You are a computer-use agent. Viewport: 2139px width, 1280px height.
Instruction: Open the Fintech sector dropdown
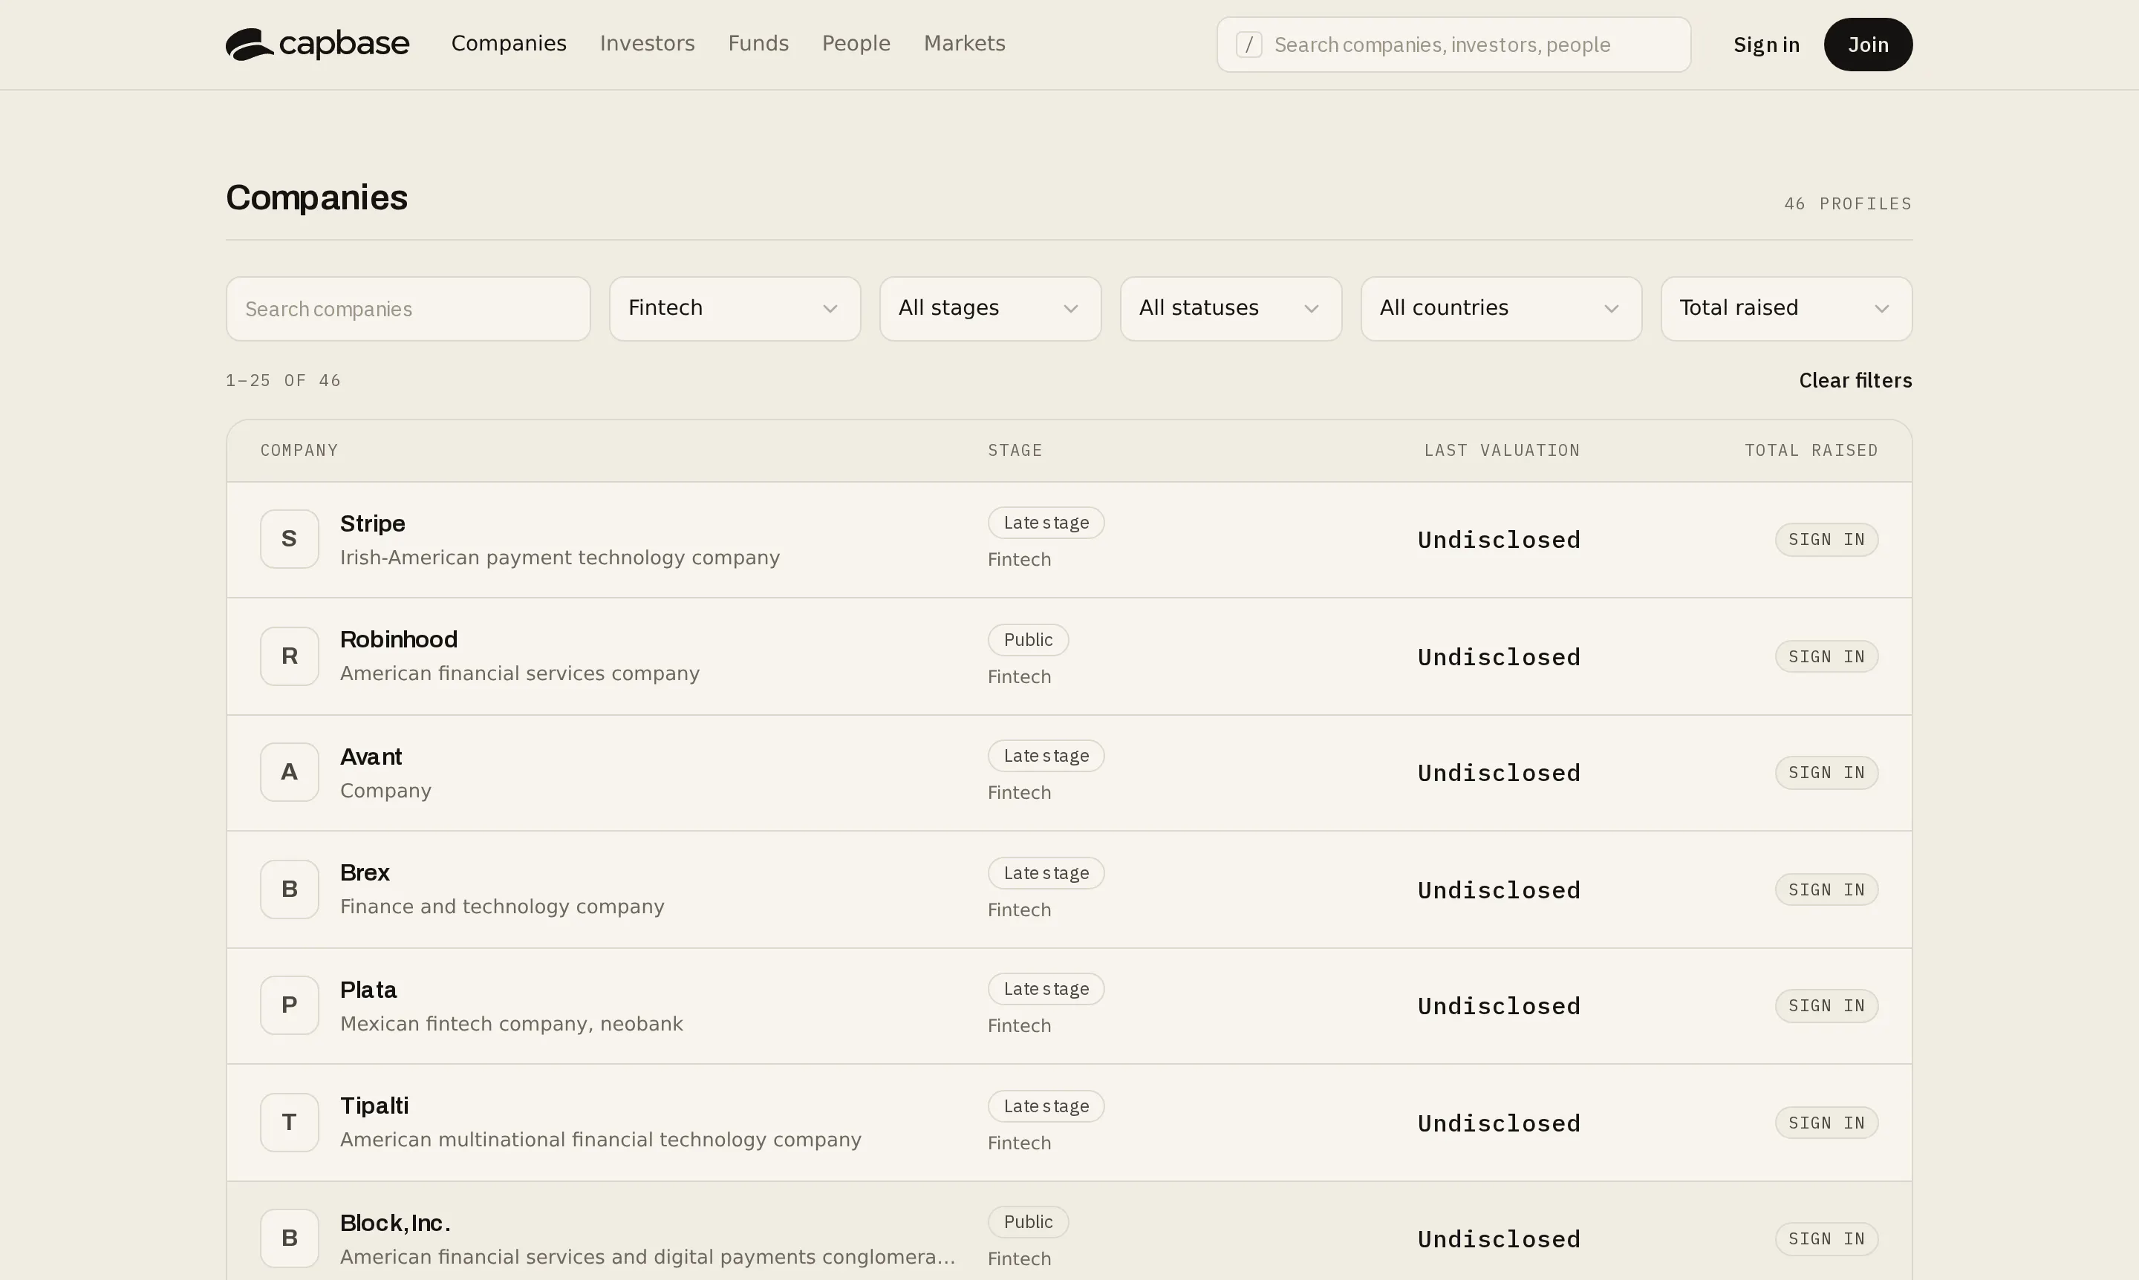coord(735,309)
